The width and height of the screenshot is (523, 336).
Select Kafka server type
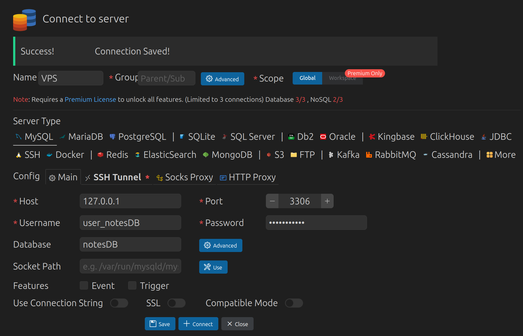pyautogui.click(x=344, y=155)
